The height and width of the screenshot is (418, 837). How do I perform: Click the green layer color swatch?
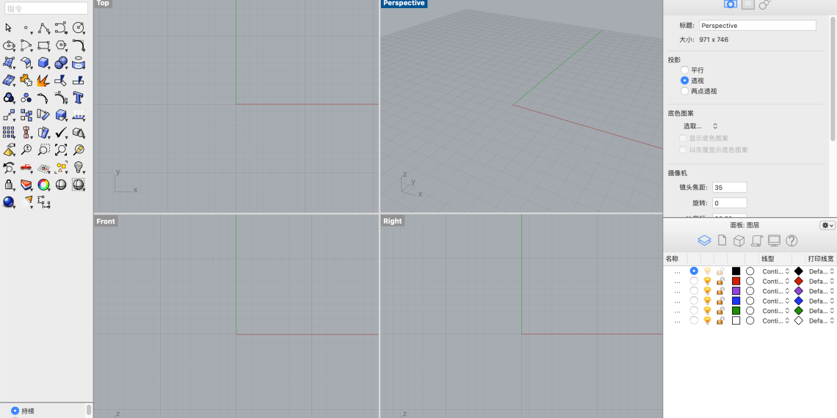[x=736, y=311]
